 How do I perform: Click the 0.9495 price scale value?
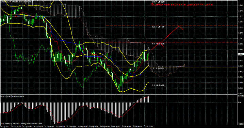click(241, 83)
